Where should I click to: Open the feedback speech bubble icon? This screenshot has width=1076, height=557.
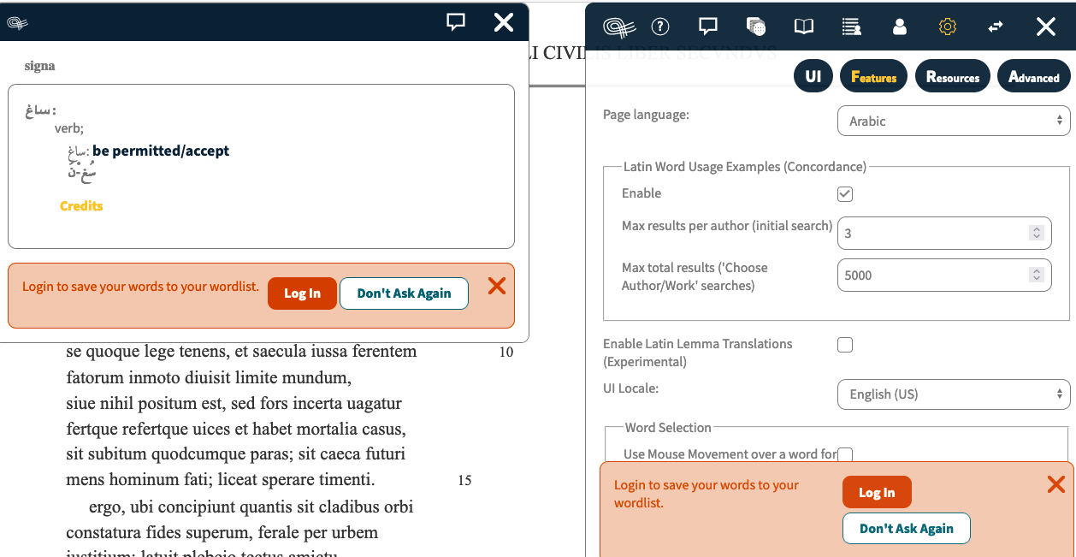click(707, 27)
